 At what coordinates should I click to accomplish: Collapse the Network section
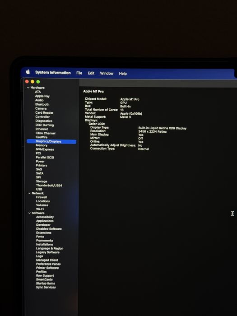coord(29,193)
